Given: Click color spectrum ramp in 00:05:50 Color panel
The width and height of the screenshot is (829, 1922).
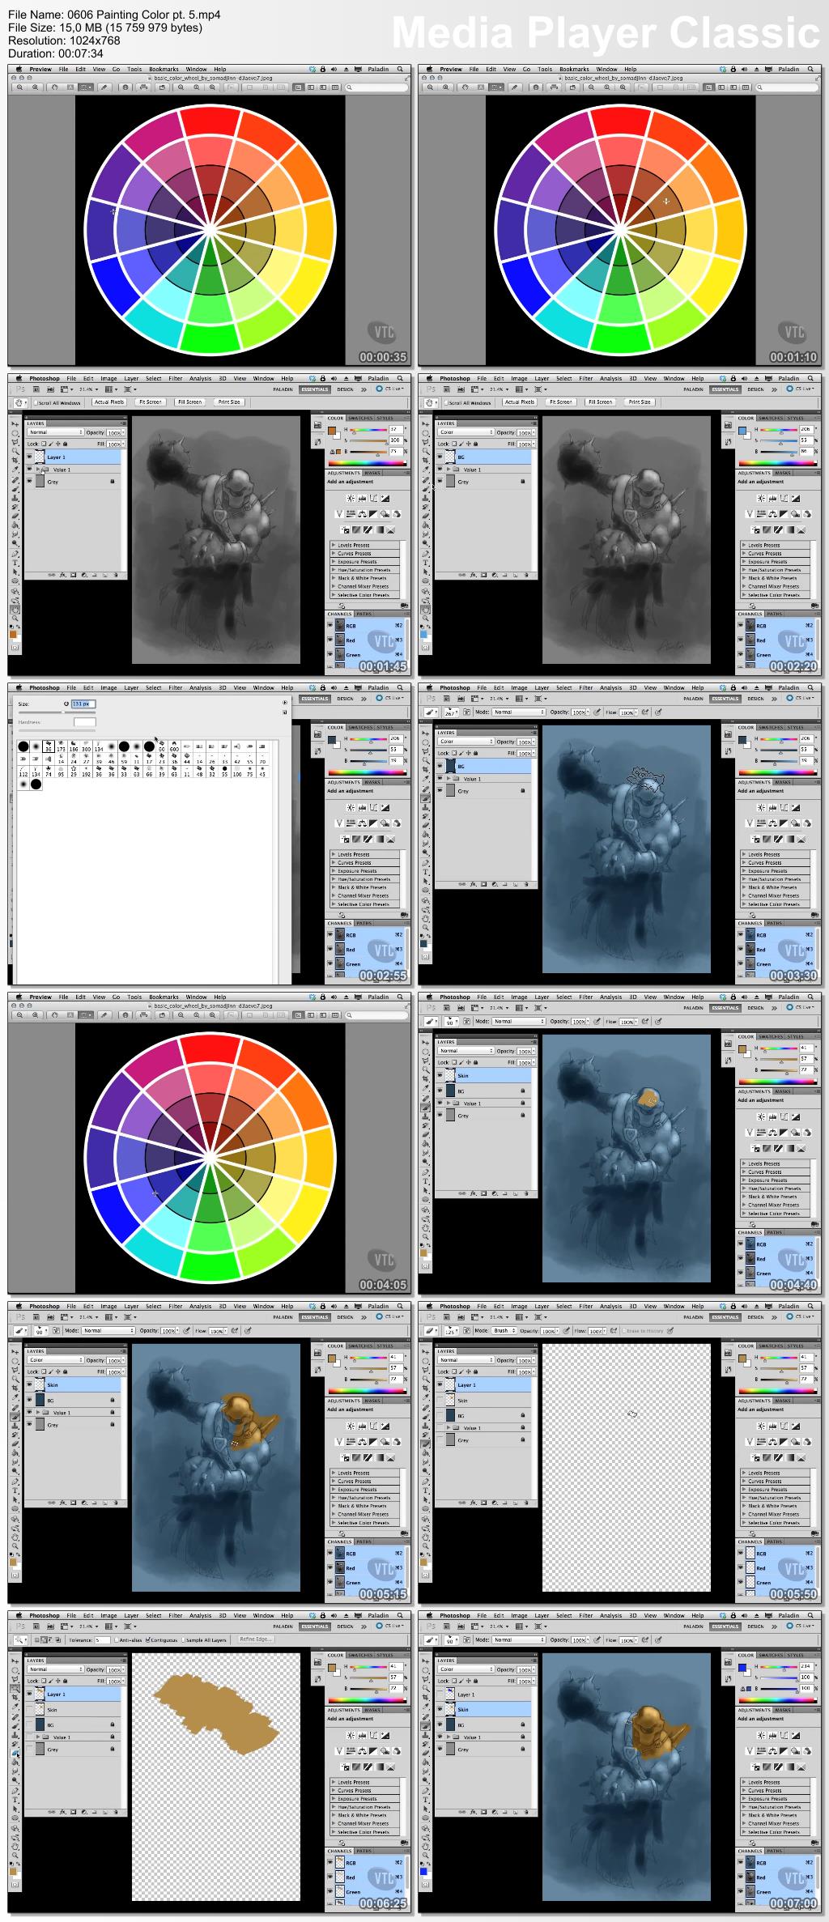Looking at the screenshot, I should 777,1391.
